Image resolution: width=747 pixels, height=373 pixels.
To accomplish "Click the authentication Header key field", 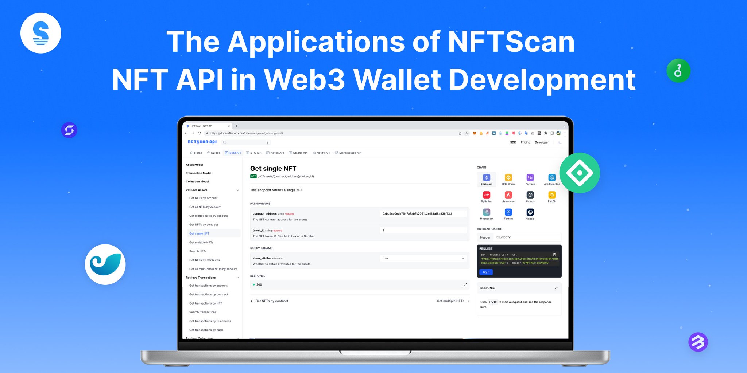I will coord(527,237).
